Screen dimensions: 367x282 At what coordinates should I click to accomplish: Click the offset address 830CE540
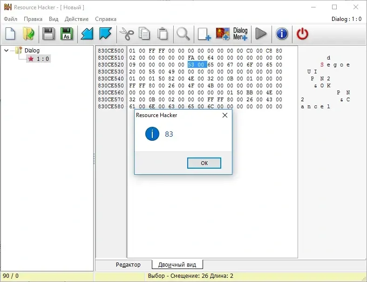click(111, 79)
